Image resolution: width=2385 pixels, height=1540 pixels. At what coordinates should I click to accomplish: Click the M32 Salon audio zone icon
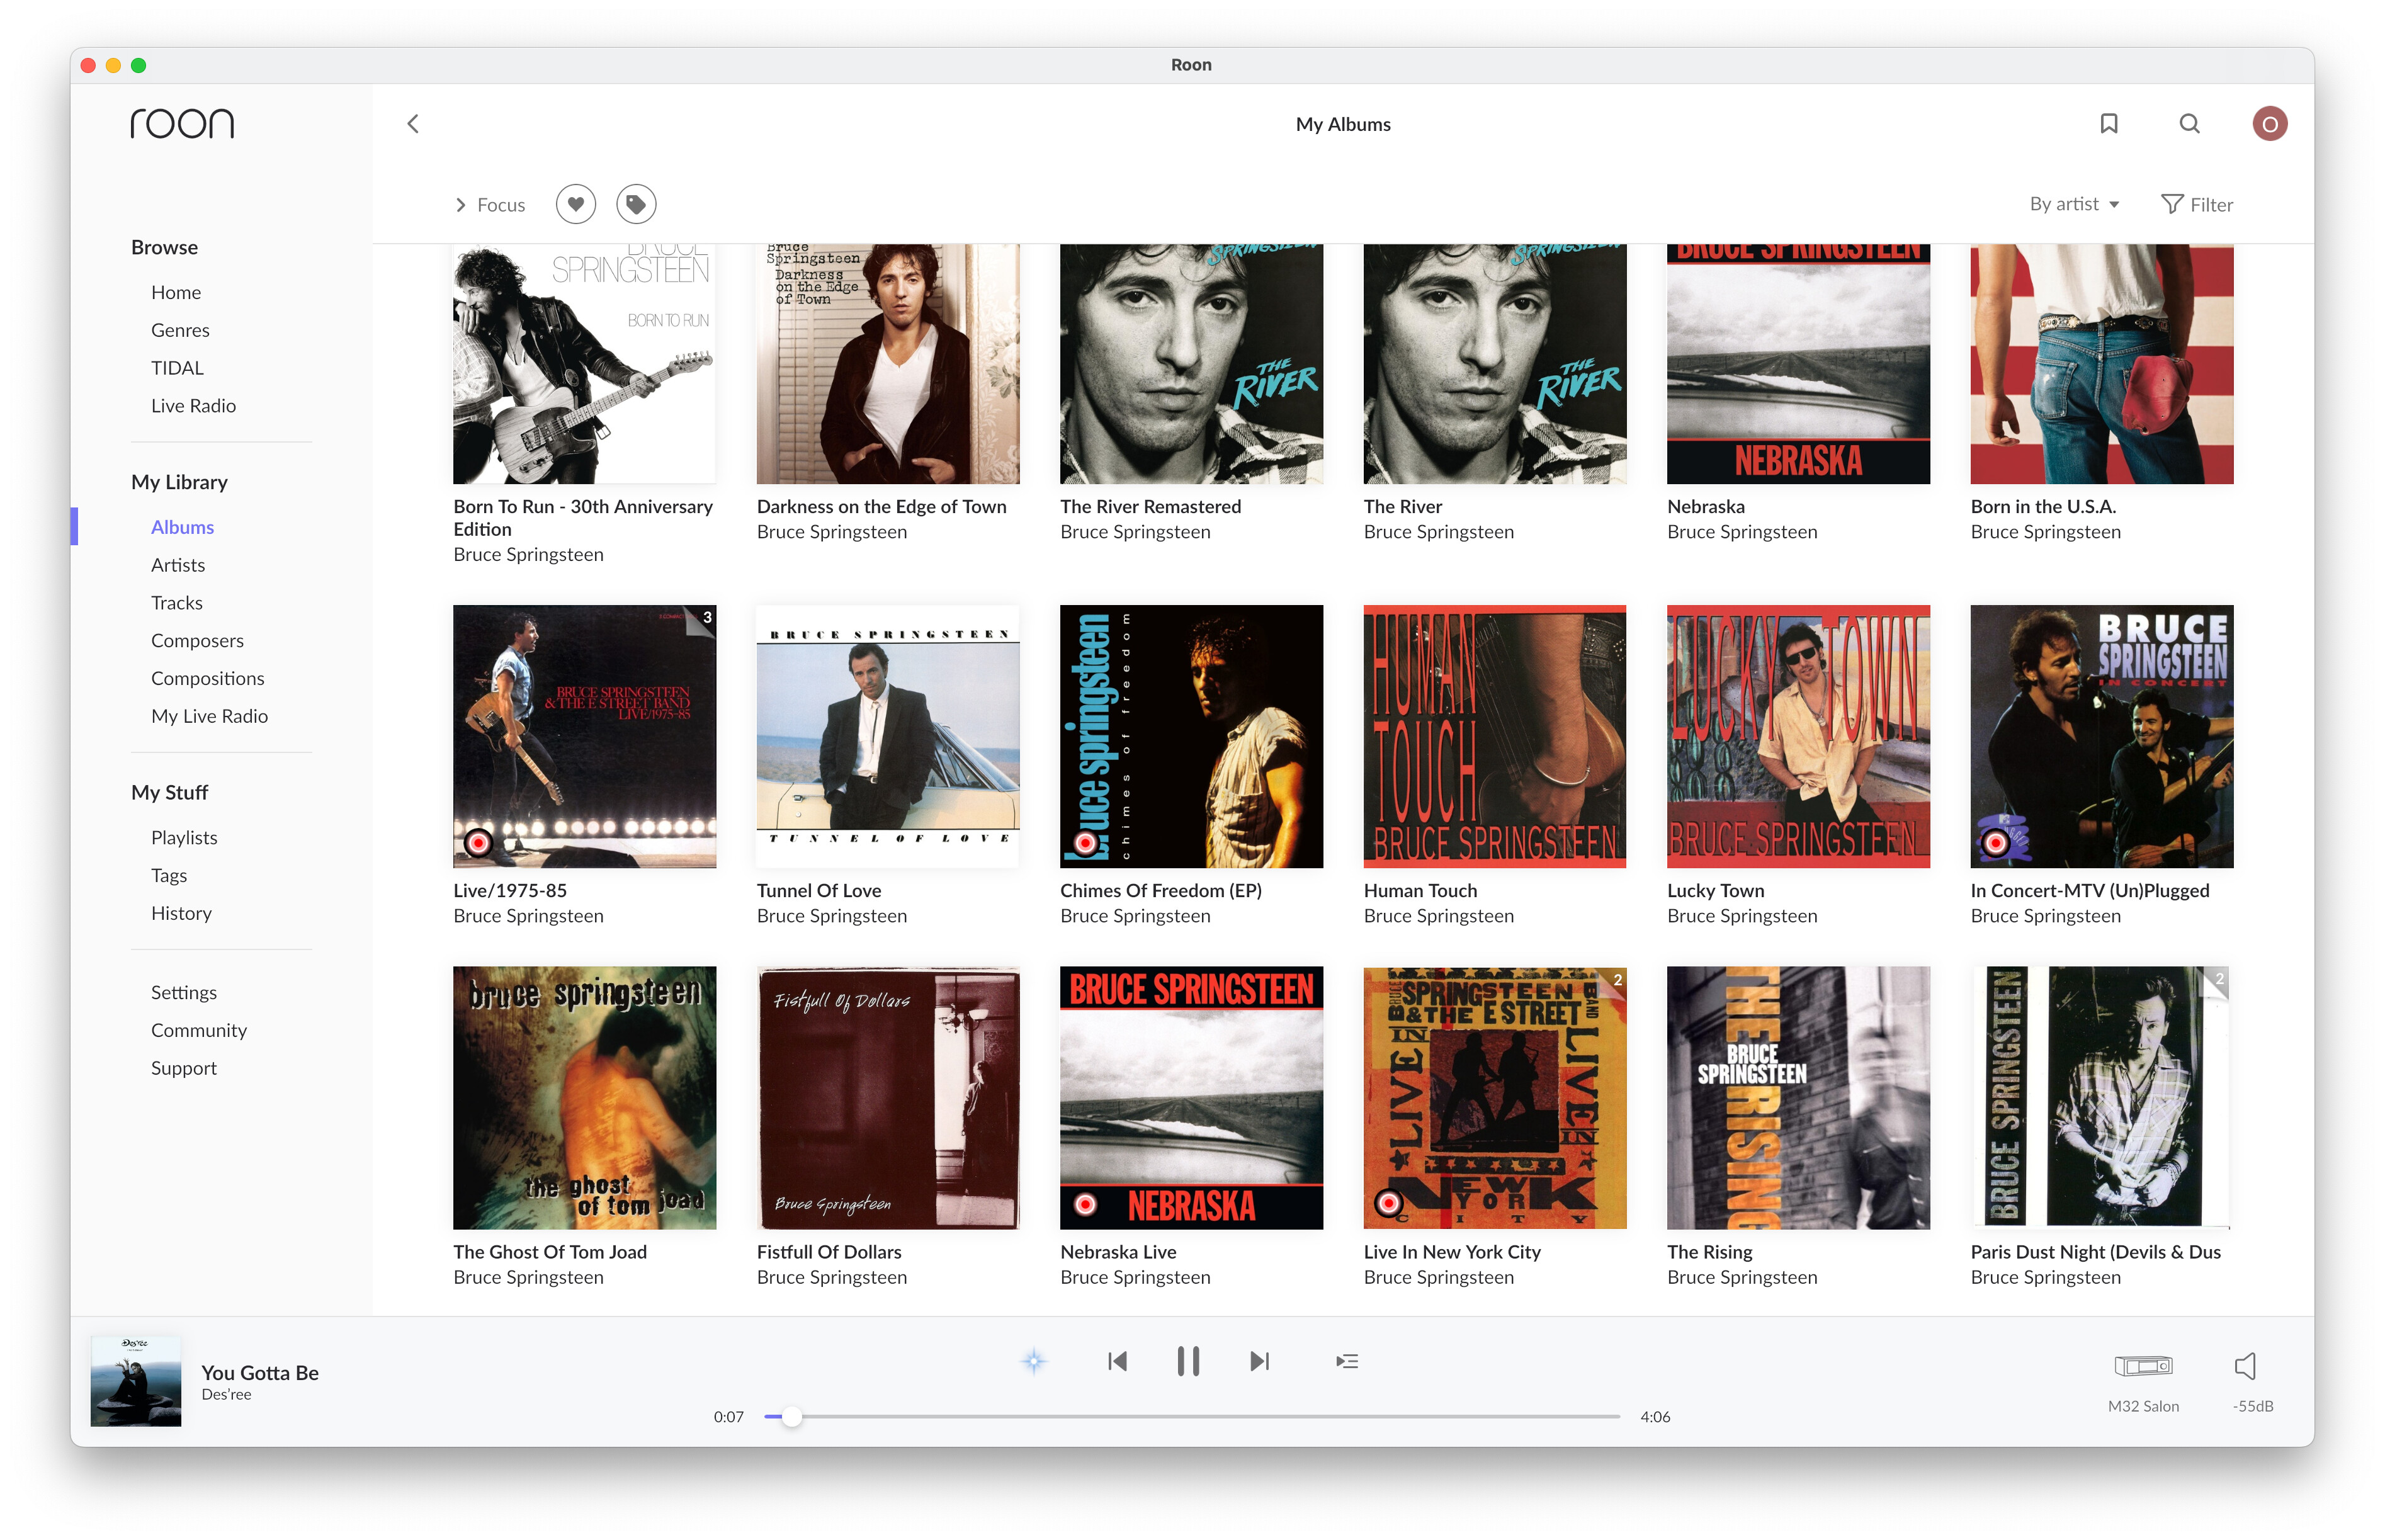coord(2142,1366)
